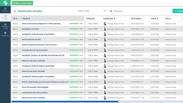Screen dimensions: 183x103
Task: Open 'Novo Fornecedor Homologado' comunicado
Action: (35, 87)
